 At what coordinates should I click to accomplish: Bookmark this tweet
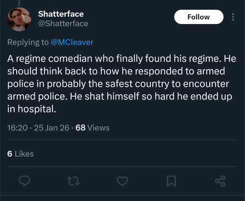(171, 181)
